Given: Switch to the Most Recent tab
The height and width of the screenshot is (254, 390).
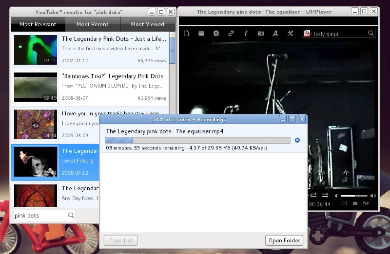Looking at the screenshot, I should point(93,24).
